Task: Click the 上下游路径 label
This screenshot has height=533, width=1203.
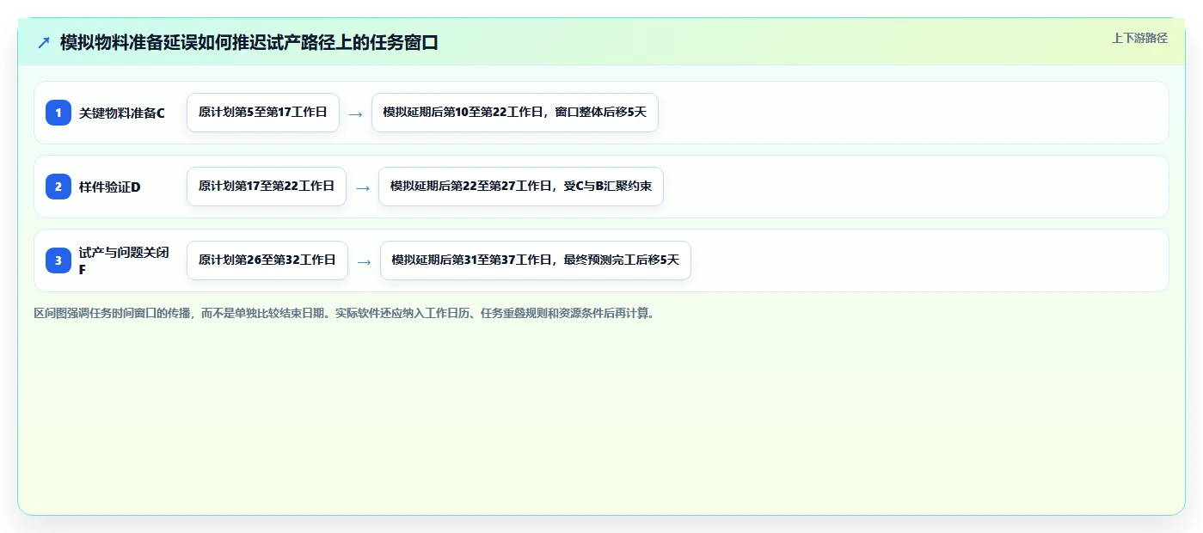Action: click(1139, 38)
